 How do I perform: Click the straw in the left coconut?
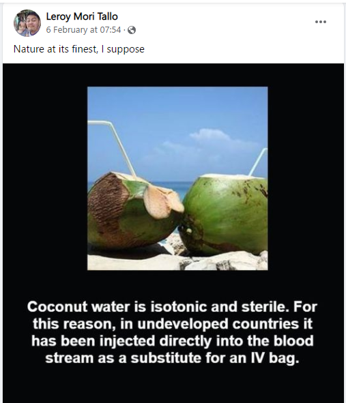point(116,147)
